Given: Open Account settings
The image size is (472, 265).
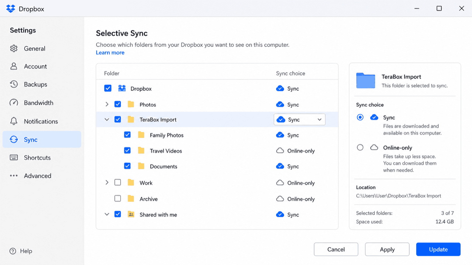Looking at the screenshot, I should click(x=42, y=66).
